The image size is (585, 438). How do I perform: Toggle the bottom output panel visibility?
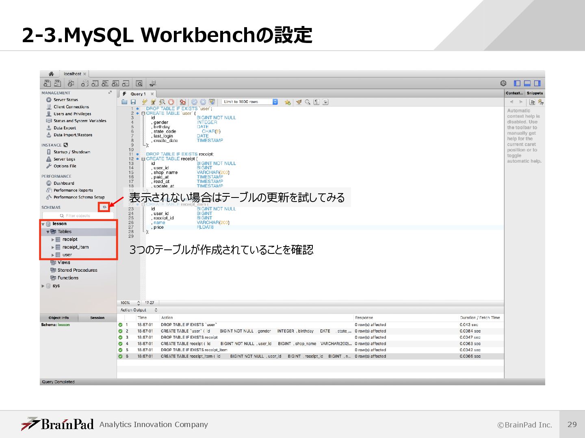pos(527,83)
